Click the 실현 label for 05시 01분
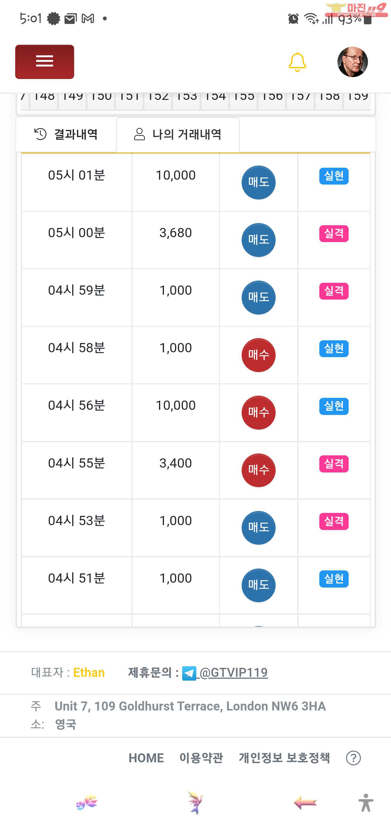Screen dimensions: 391x825 (x=334, y=176)
